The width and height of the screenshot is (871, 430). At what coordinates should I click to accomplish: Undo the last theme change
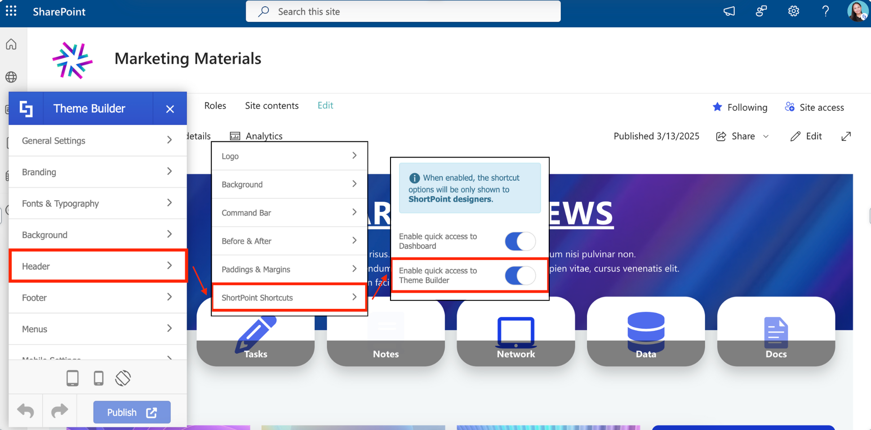pyautogui.click(x=26, y=410)
